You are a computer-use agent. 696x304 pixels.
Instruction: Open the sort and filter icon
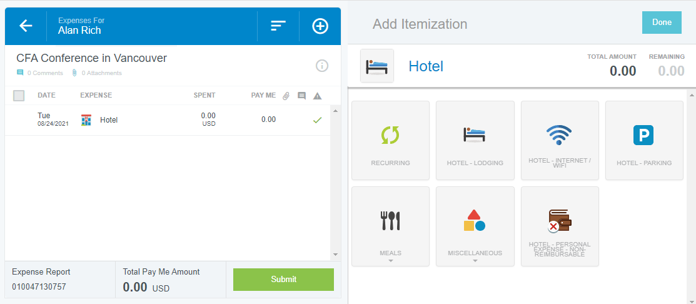(278, 26)
